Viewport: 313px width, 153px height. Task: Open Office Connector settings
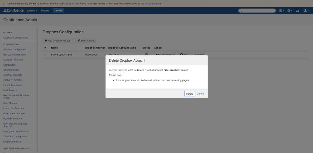tap(13, 142)
